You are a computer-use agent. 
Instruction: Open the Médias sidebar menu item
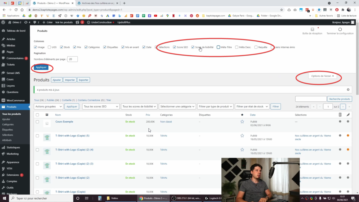(x=11, y=45)
